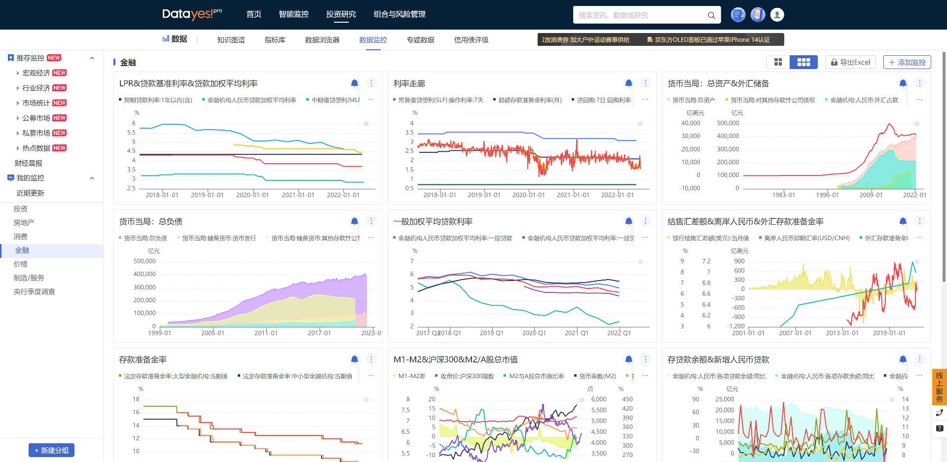Switch to the two-column grid layout
This screenshot has width=947, height=462.
pos(778,62)
